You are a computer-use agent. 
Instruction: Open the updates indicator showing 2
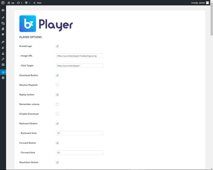point(19,3)
